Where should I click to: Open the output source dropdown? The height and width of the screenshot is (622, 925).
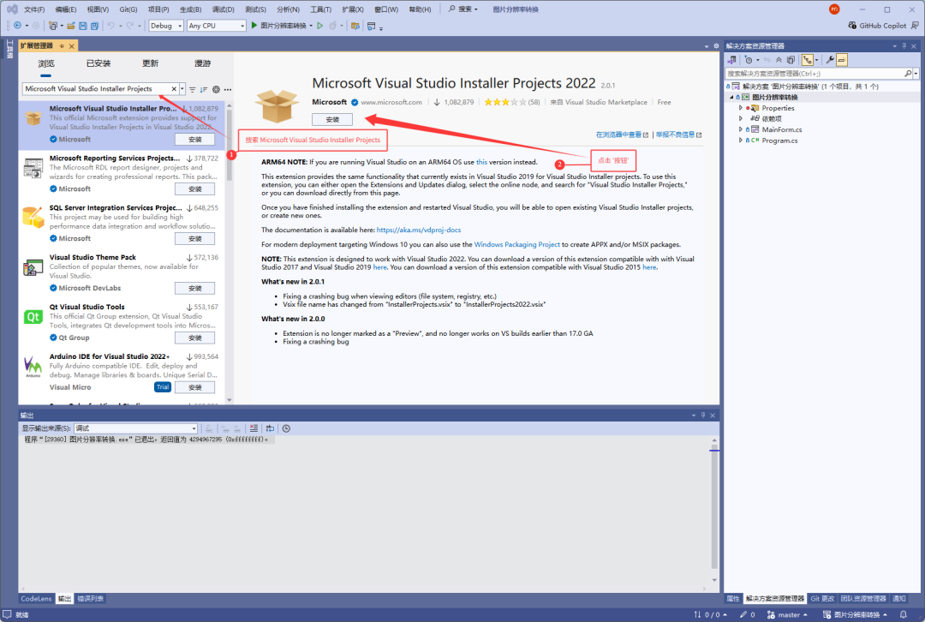coord(135,428)
